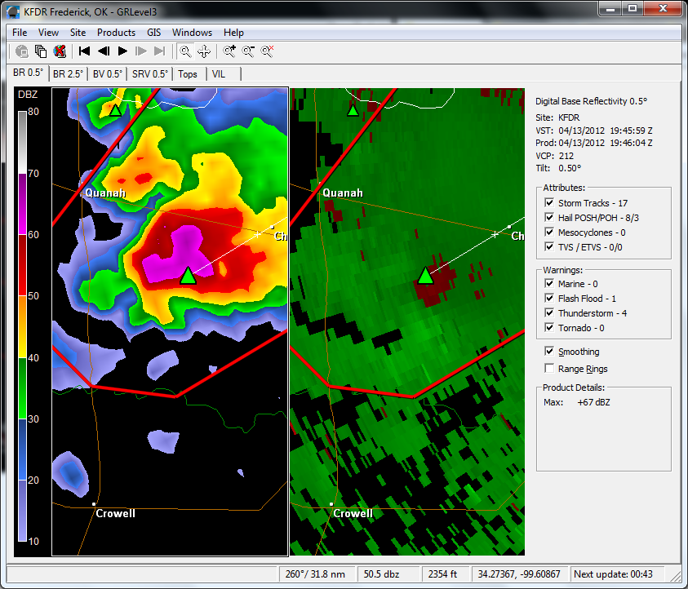Uncheck Marine - 0 warnings
Image resolution: width=688 pixels, height=589 pixels.
[x=549, y=283]
